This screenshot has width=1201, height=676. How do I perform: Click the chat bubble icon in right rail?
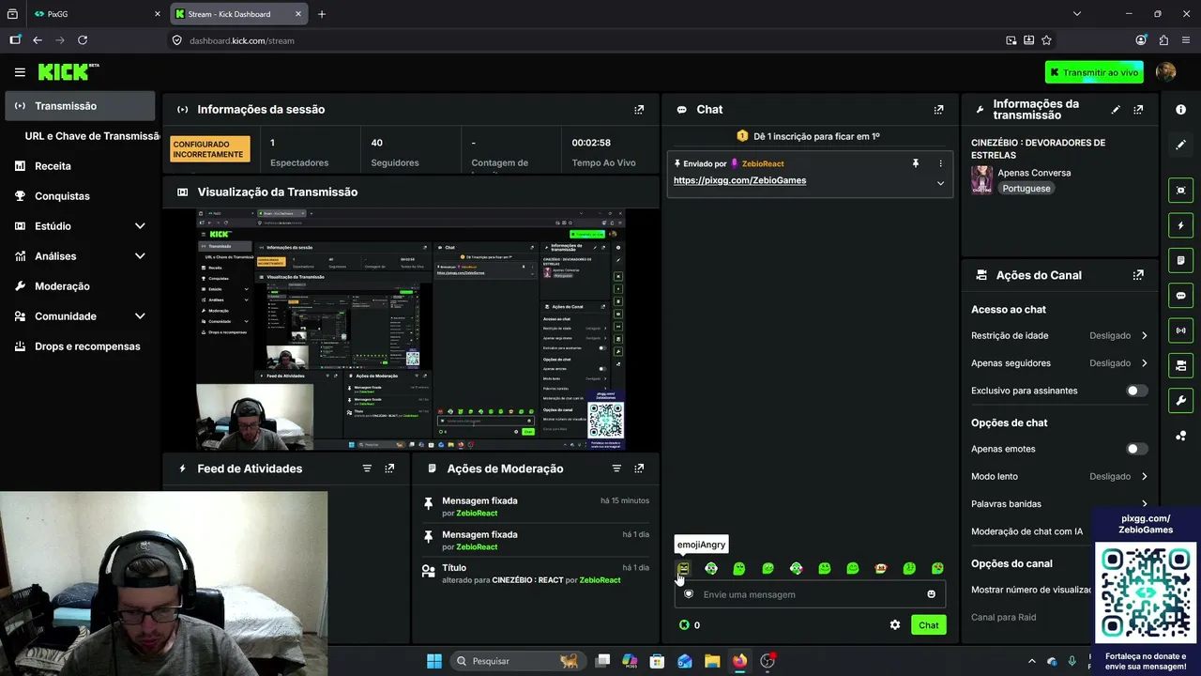pos(1180,296)
